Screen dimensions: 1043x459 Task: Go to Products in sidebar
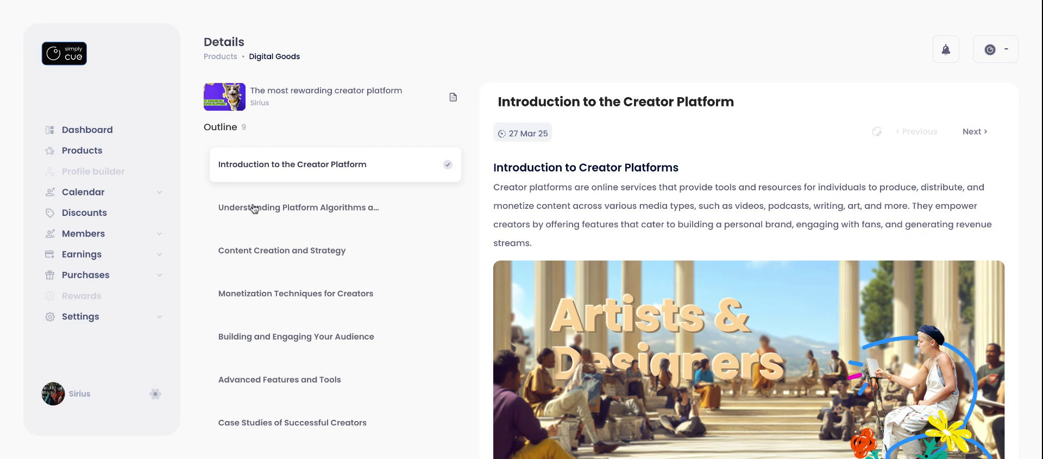pyautogui.click(x=81, y=150)
